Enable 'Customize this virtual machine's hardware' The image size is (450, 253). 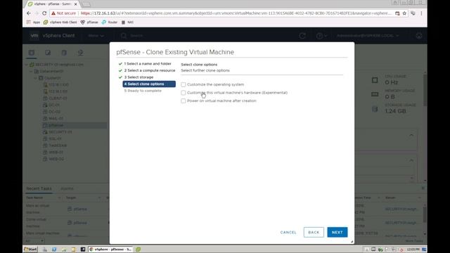tap(183, 93)
